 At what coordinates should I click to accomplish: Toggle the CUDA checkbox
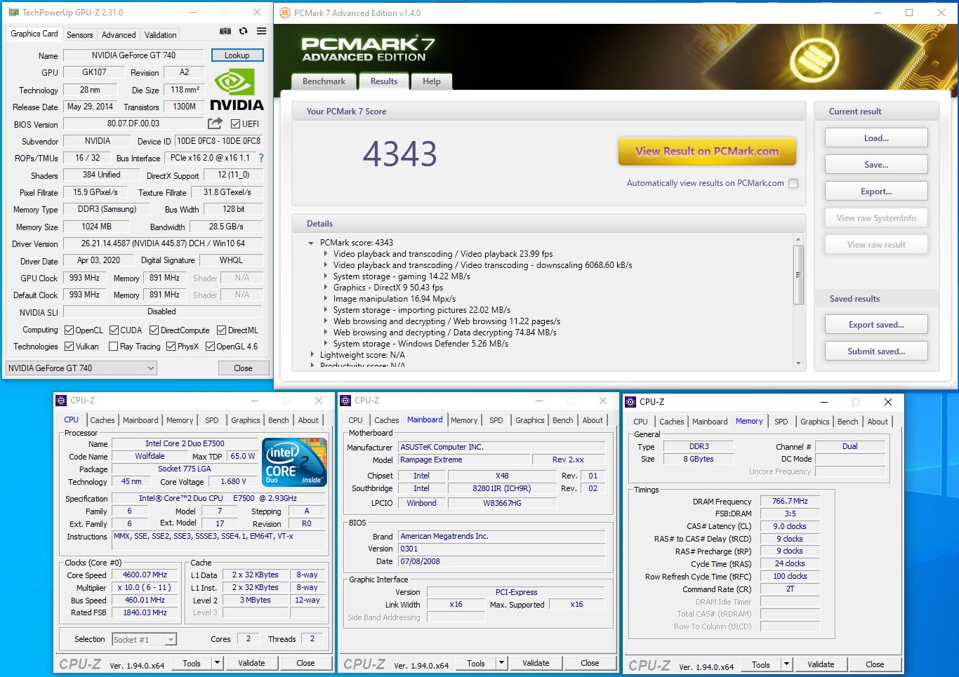coord(114,330)
